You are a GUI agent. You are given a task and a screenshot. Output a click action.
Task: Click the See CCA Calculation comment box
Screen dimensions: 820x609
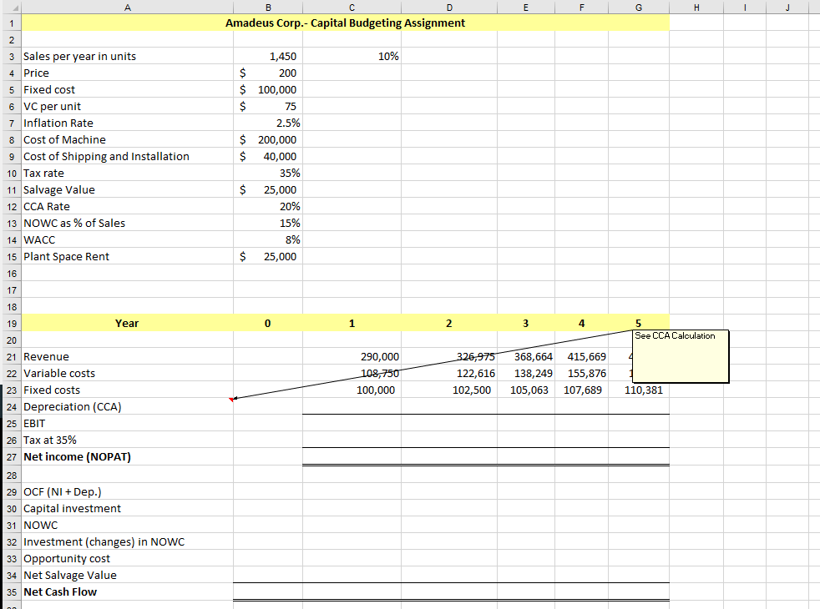(x=680, y=356)
